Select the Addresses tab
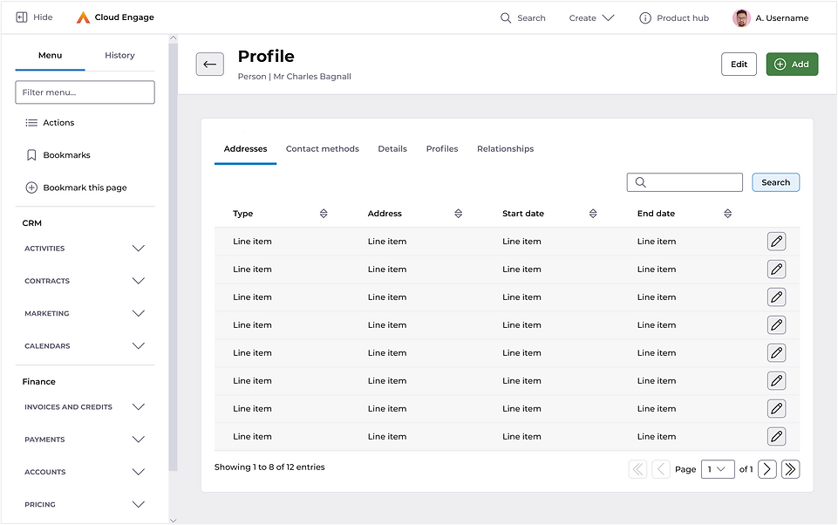838x525 pixels. 245,149
